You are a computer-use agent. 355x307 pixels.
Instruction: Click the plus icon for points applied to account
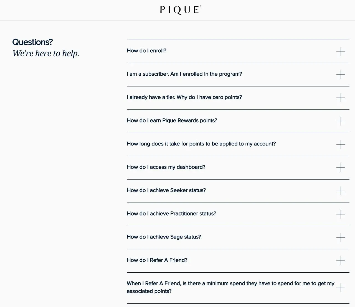[341, 144]
